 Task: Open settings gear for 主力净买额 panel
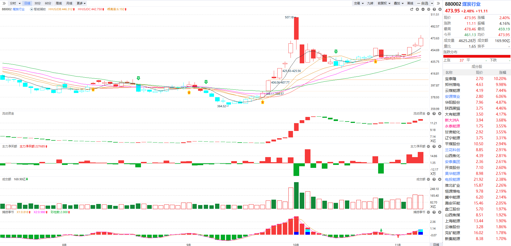[428, 147]
